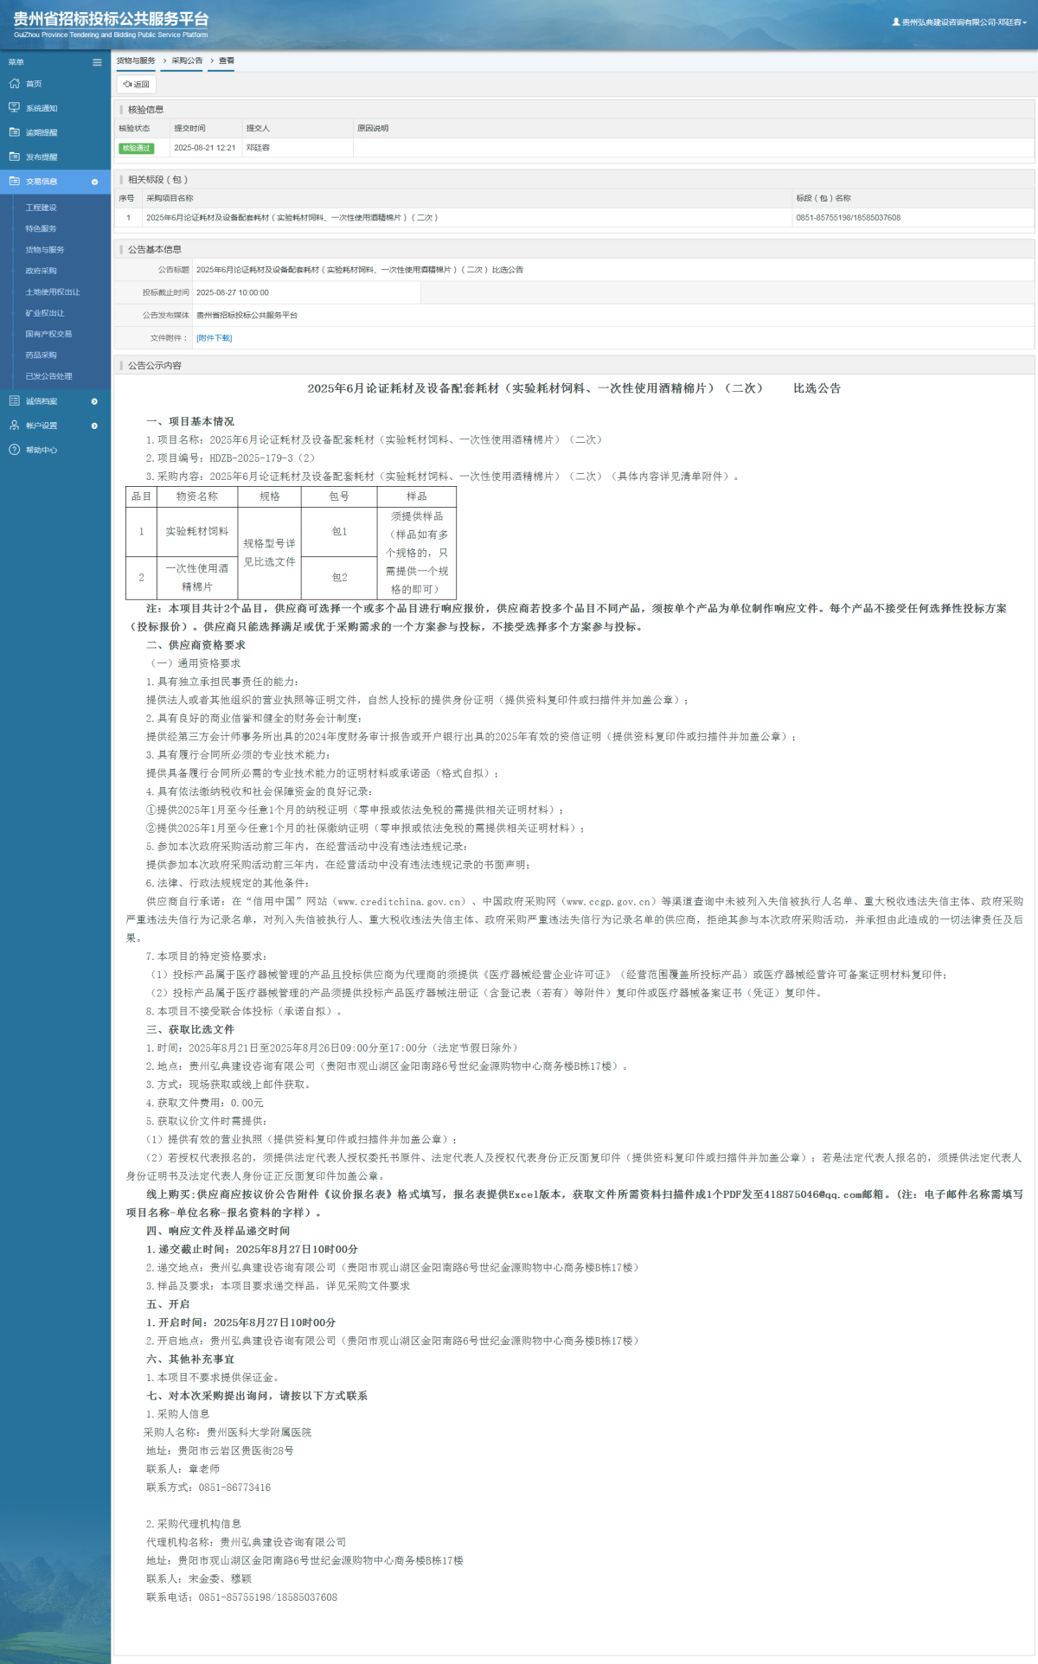Click line 1. 开启时间: 2025年8月27日10时00分

click(241, 1322)
